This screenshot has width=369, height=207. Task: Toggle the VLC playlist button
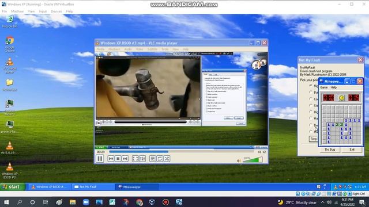click(152, 159)
